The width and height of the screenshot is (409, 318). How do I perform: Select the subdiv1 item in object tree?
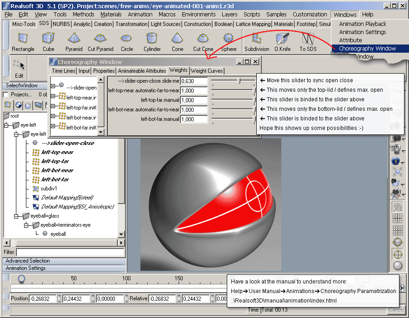click(x=49, y=189)
